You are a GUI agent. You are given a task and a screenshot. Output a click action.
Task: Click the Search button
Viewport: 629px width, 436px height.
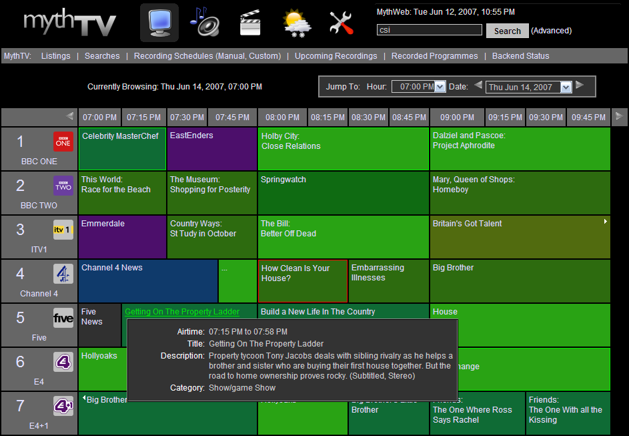coord(508,31)
